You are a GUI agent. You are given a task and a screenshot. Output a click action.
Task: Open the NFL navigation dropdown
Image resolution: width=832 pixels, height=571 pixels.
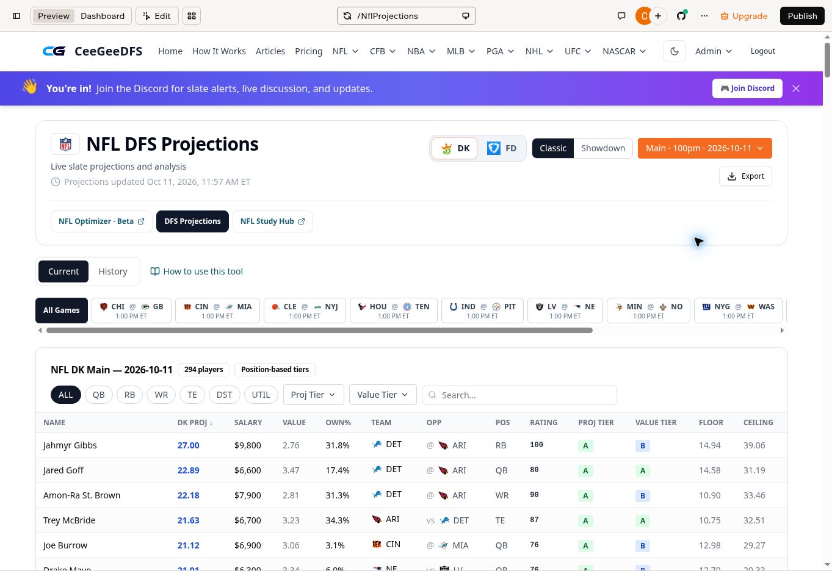click(x=345, y=51)
